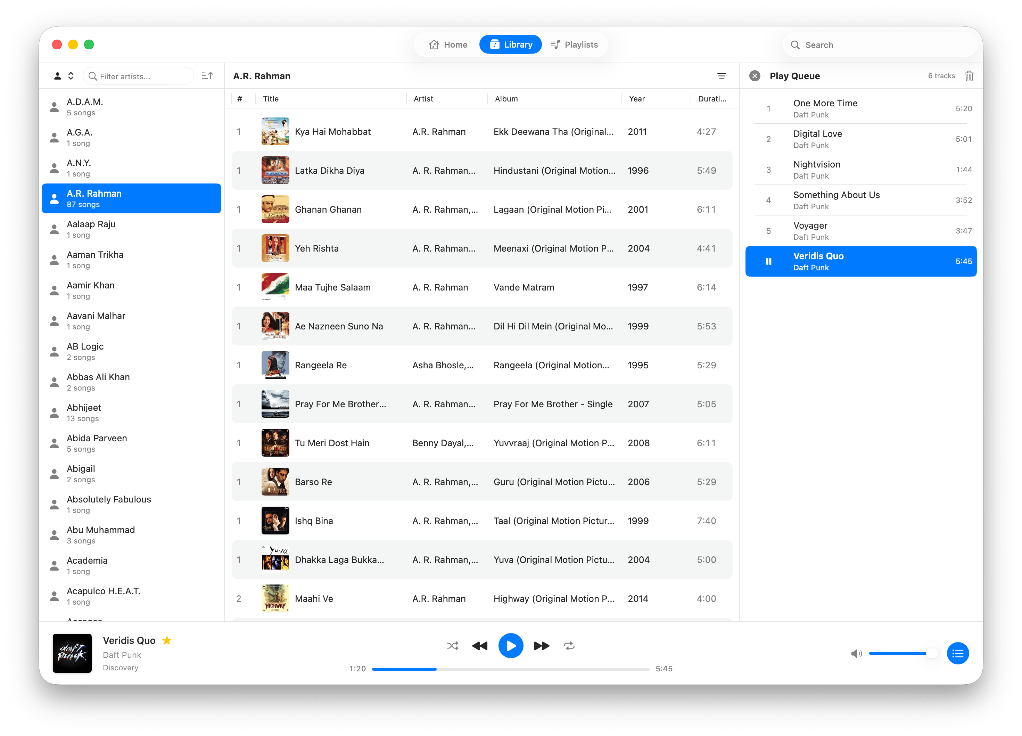Toggle shuffle playback
The width and height of the screenshot is (1022, 736).
point(452,645)
